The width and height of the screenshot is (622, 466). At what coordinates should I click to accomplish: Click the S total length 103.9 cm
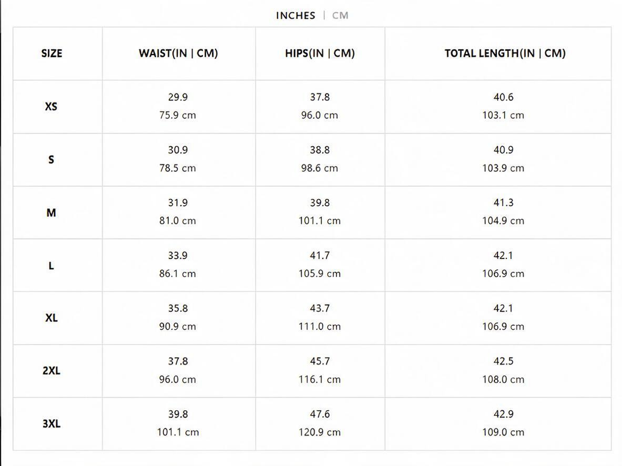point(503,168)
